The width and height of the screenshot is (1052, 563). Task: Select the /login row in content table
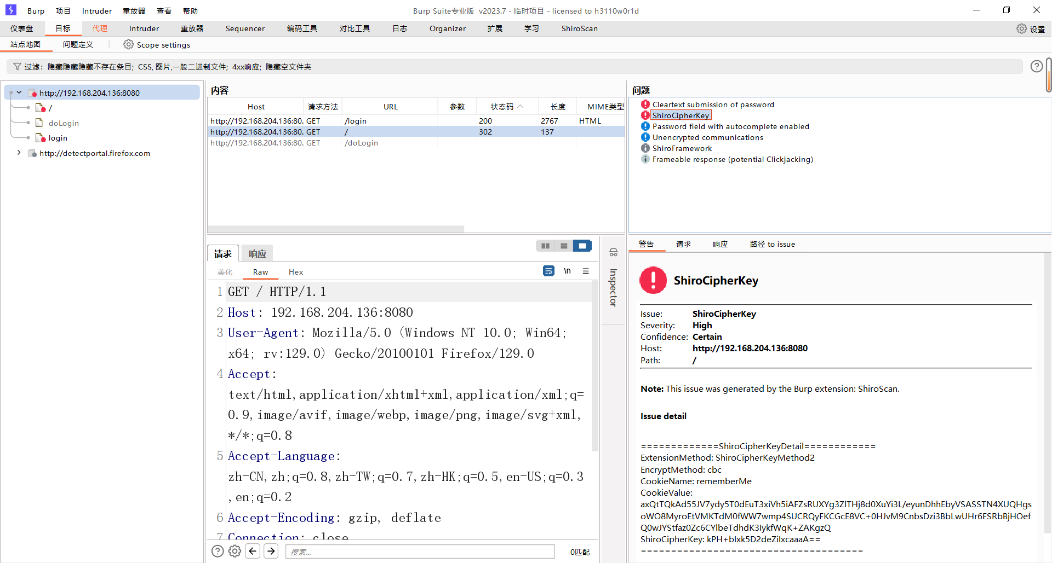coord(416,121)
